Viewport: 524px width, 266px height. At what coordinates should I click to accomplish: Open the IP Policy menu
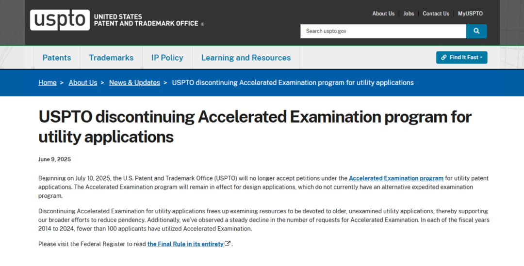pos(167,58)
